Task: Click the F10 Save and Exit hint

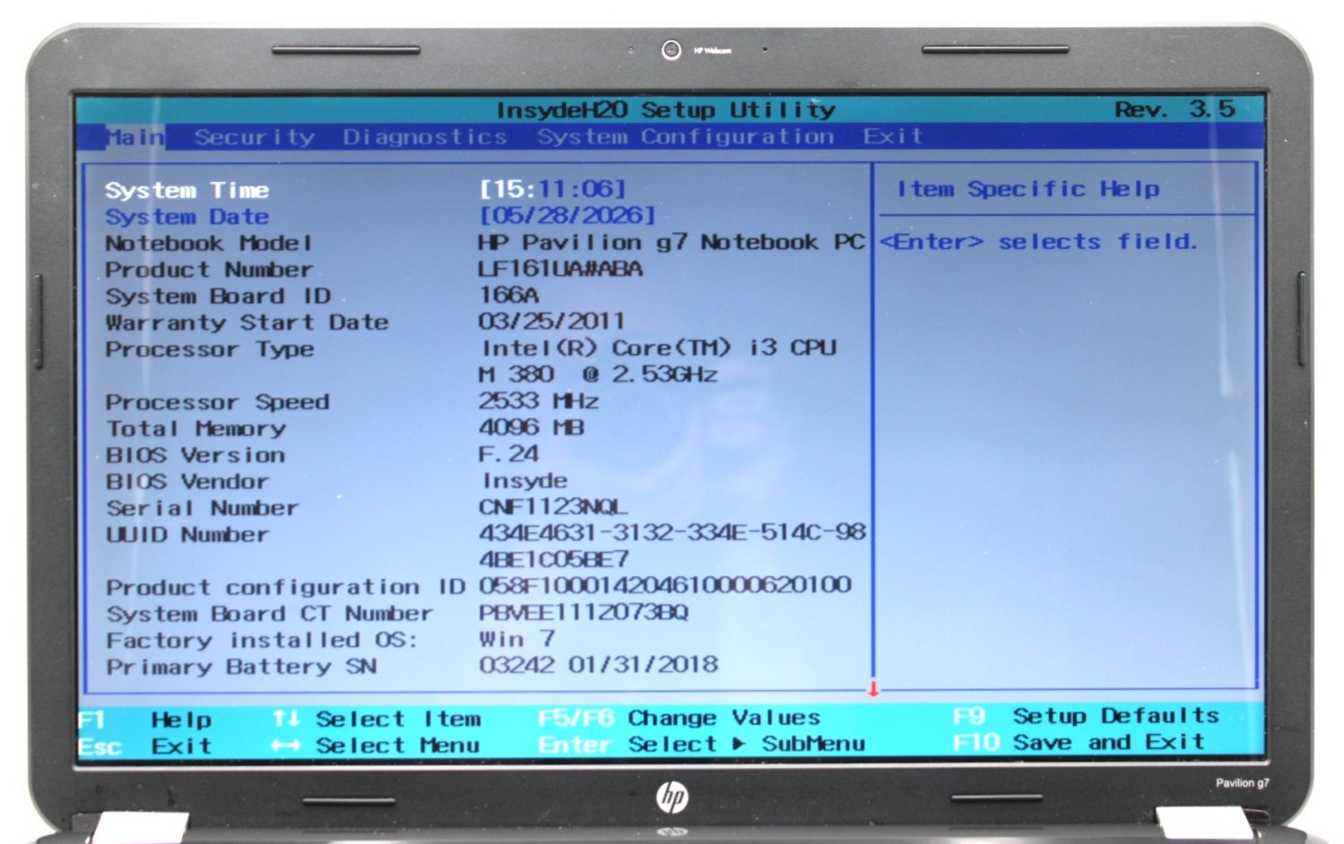Action: tap(1079, 742)
